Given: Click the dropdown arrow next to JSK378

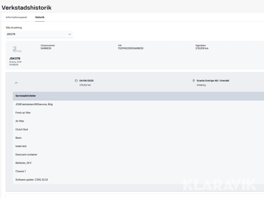Looking at the screenshot, I should [x=70, y=34].
